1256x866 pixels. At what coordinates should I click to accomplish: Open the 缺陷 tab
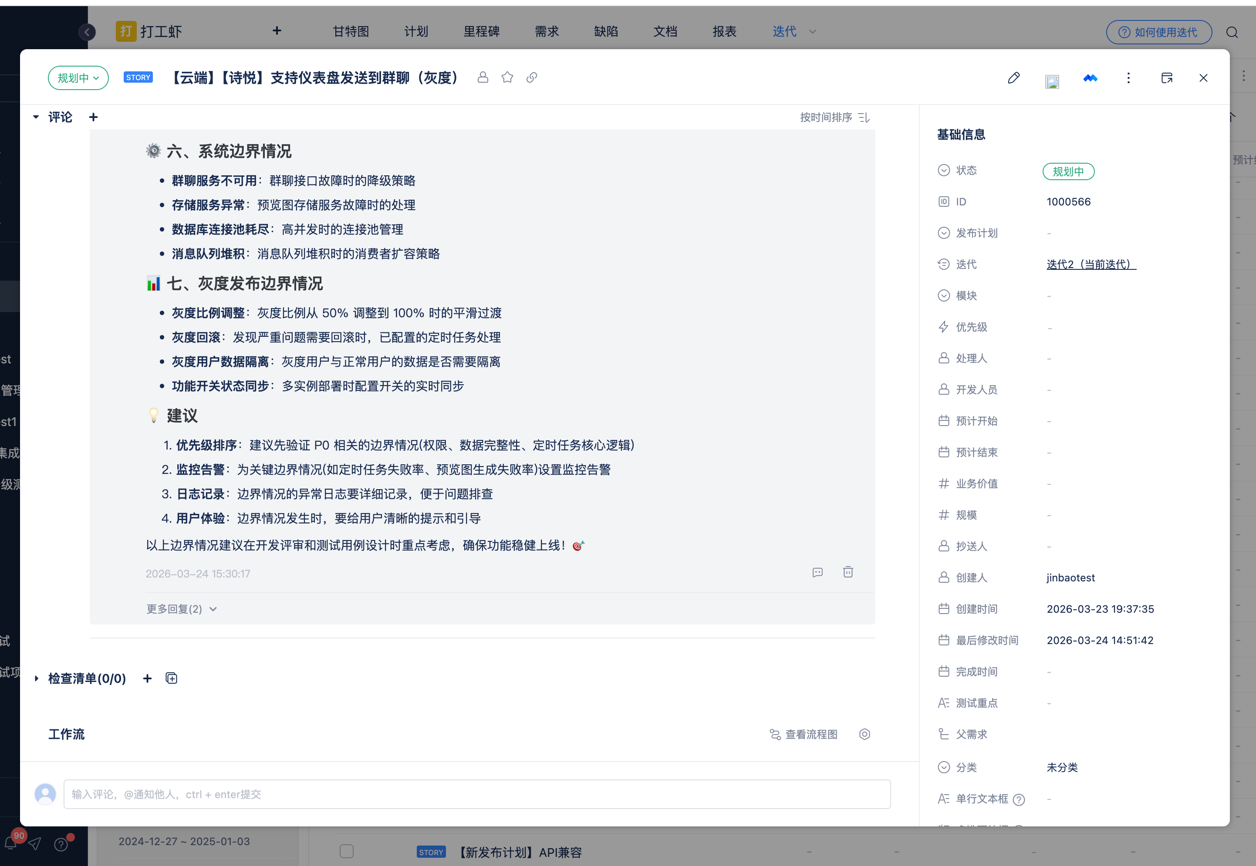[x=605, y=31]
